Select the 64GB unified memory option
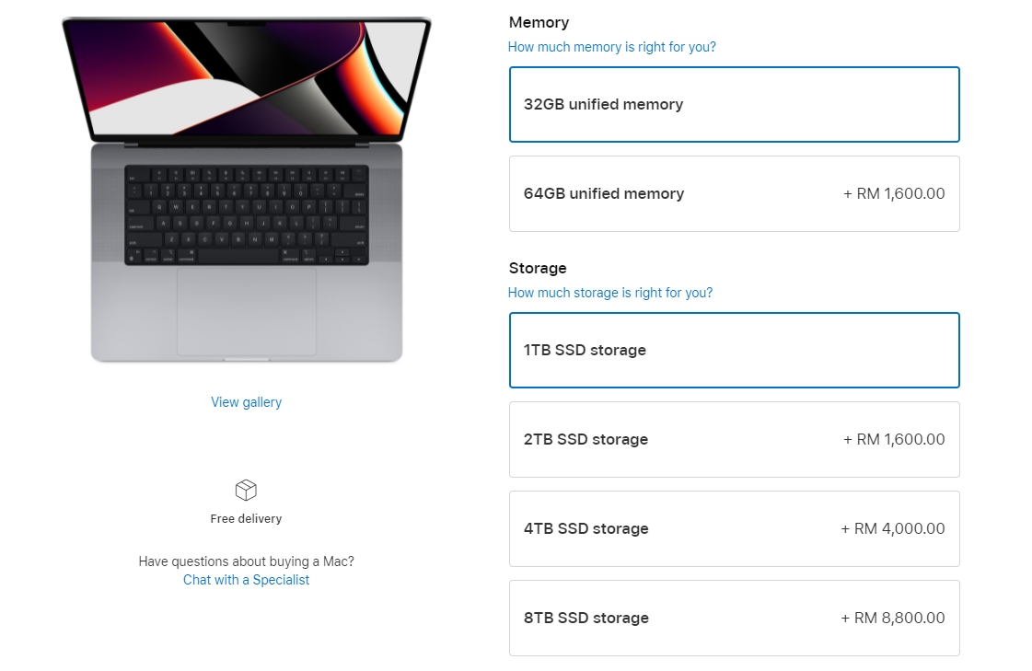Screen dimensions: 1032x671 coord(734,193)
